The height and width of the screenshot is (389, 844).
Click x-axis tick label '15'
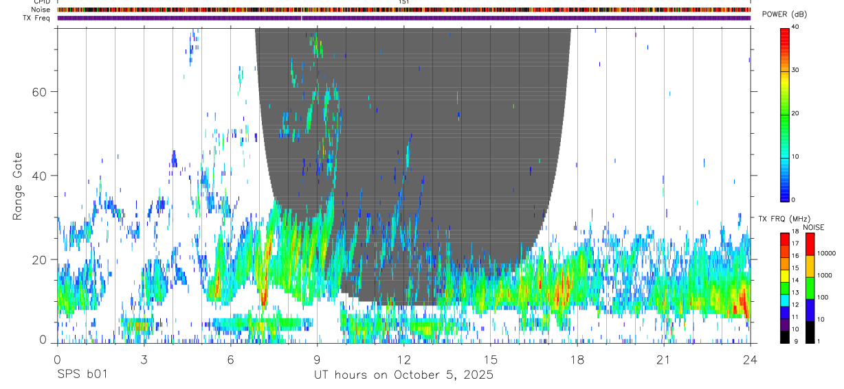tap(490, 359)
